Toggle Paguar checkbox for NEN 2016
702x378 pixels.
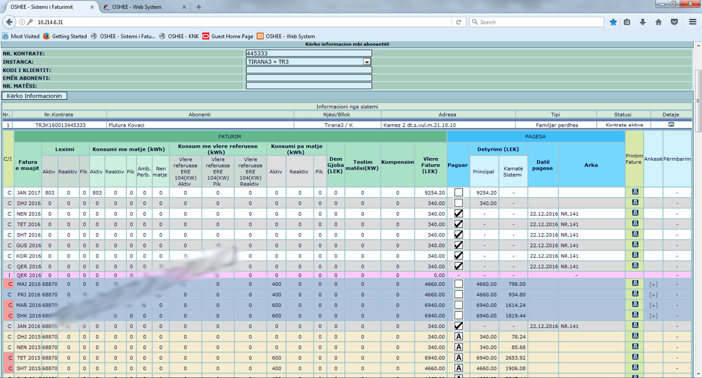(x=459, y=213)
